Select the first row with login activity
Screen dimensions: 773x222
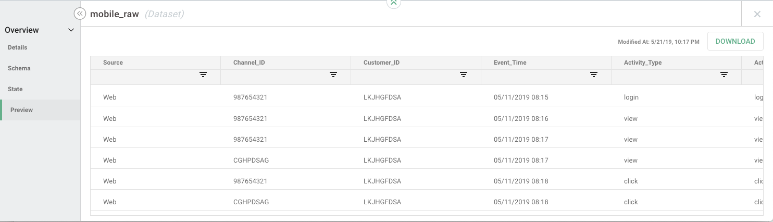coord(365,97)
